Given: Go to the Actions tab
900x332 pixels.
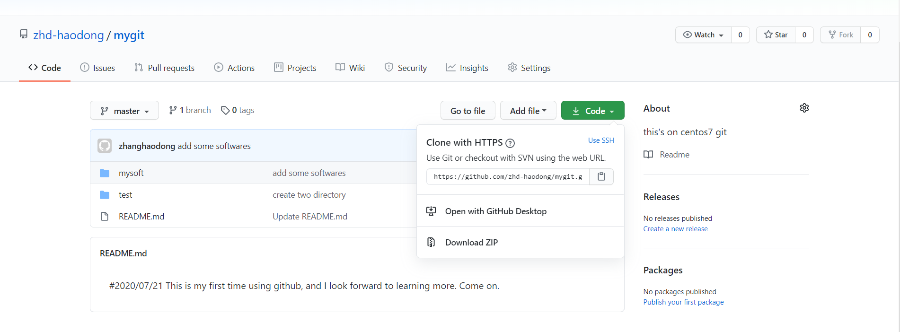Looking at the screenshot, I should (234, 68).
